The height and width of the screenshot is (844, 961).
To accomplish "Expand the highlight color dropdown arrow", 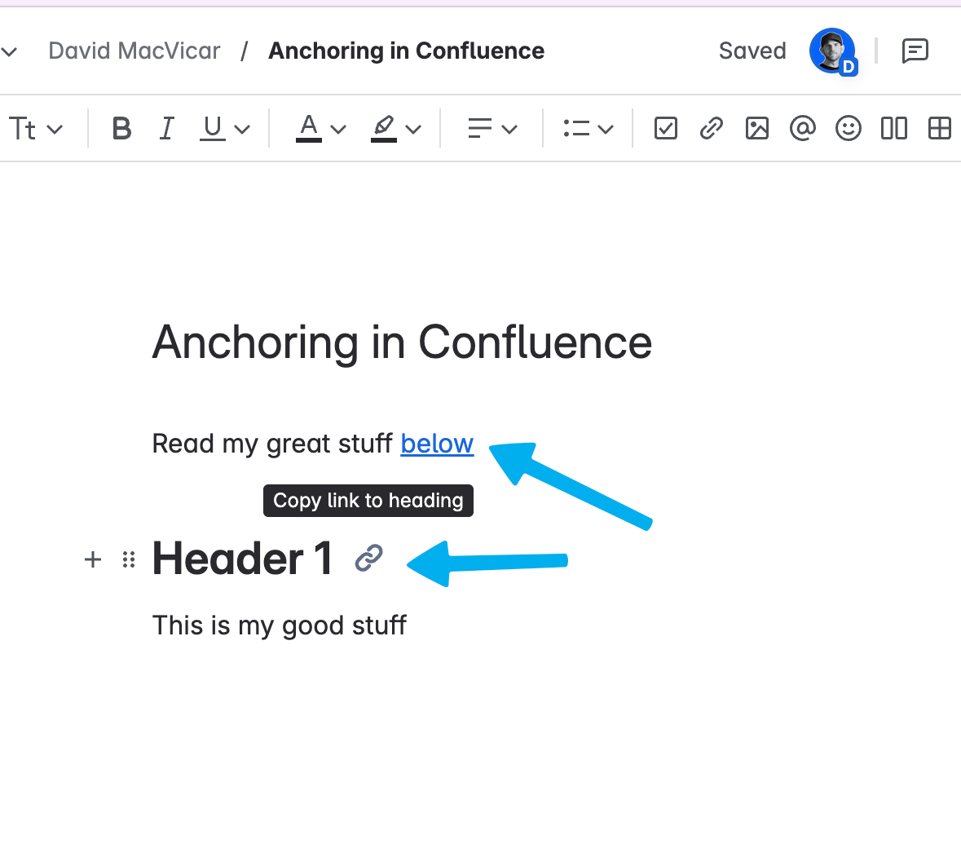I will click(414, 130).
